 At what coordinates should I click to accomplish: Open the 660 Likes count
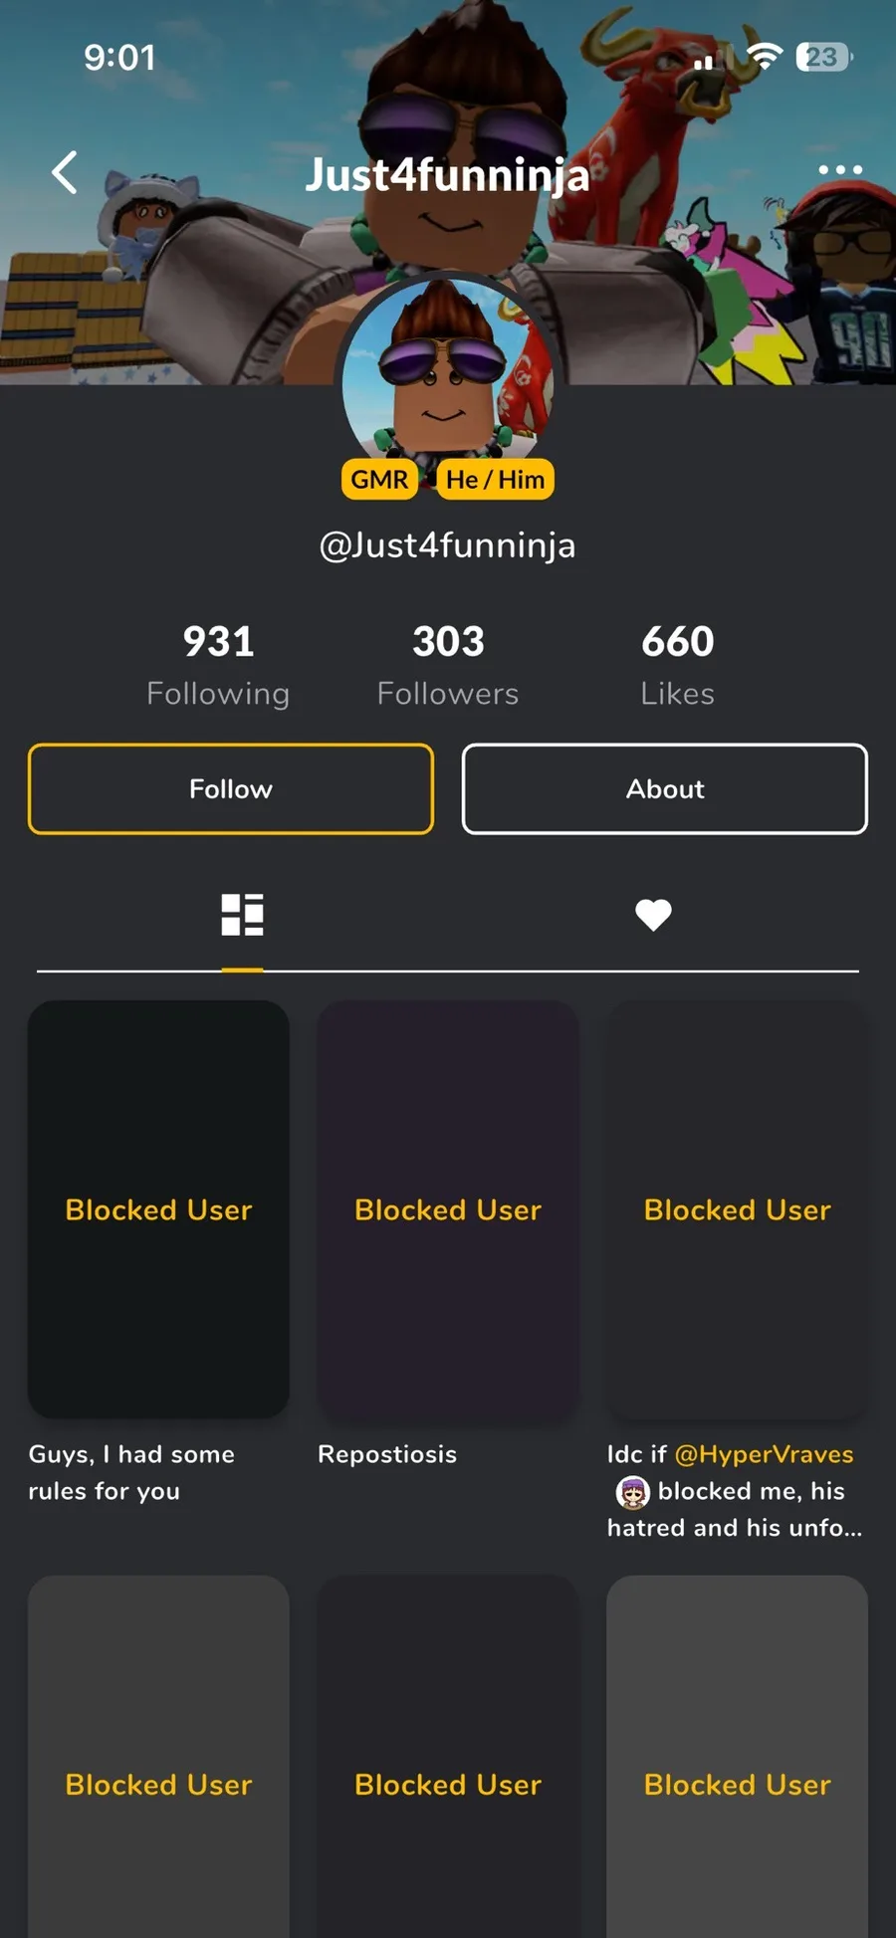click(x=677, y=665)
